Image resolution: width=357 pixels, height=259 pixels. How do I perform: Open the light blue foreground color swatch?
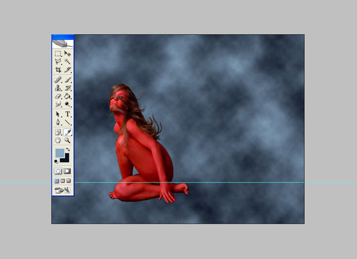click(60, 153)
